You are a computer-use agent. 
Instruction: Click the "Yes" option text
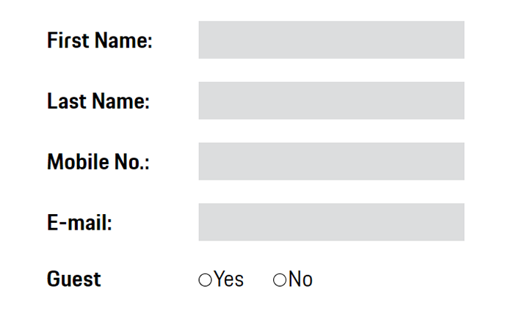click(229, 279)
